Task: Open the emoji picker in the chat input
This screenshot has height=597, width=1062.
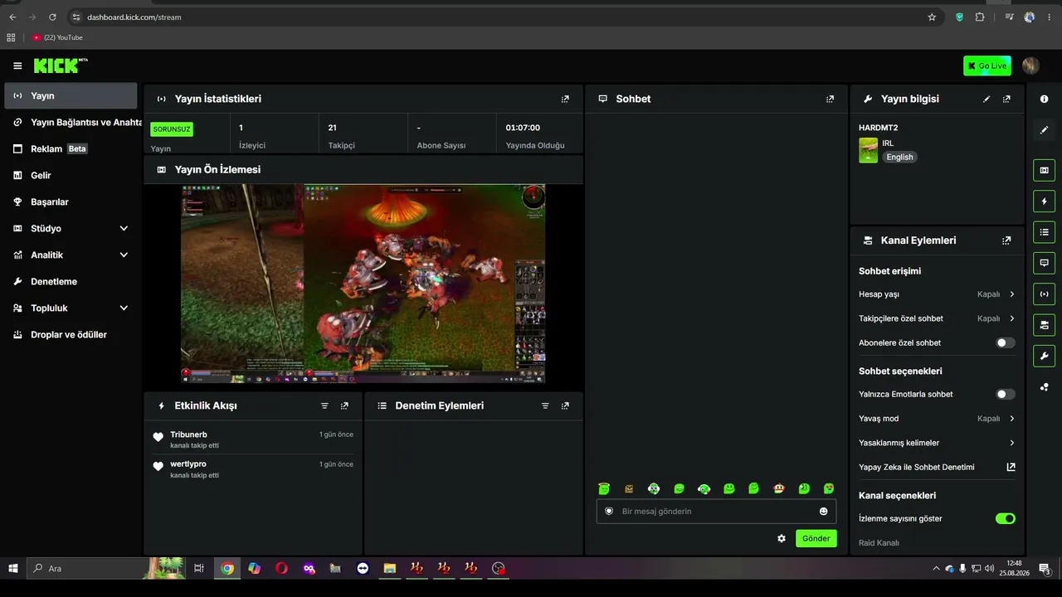Action: coord(824,512)
